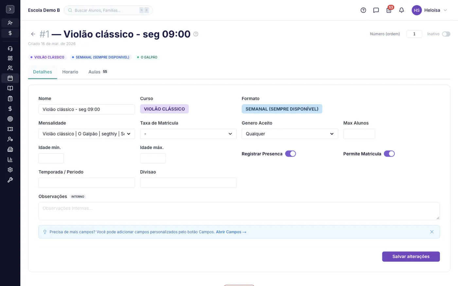Open tasks icon with 53 badge

point(389,10)
